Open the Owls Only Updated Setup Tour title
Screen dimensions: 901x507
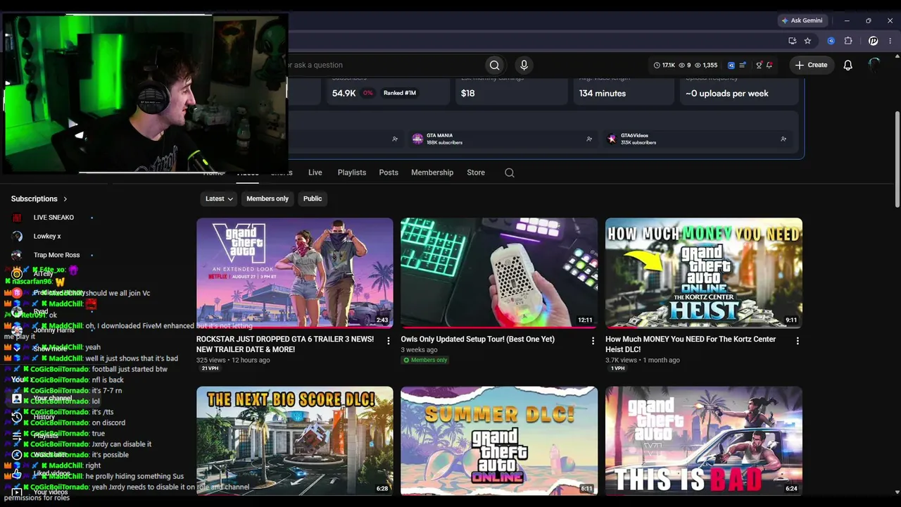click(x=478, y=339)
